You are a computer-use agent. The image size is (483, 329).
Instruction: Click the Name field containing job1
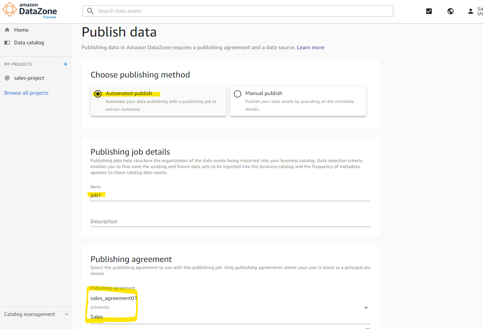coord(231,195)
